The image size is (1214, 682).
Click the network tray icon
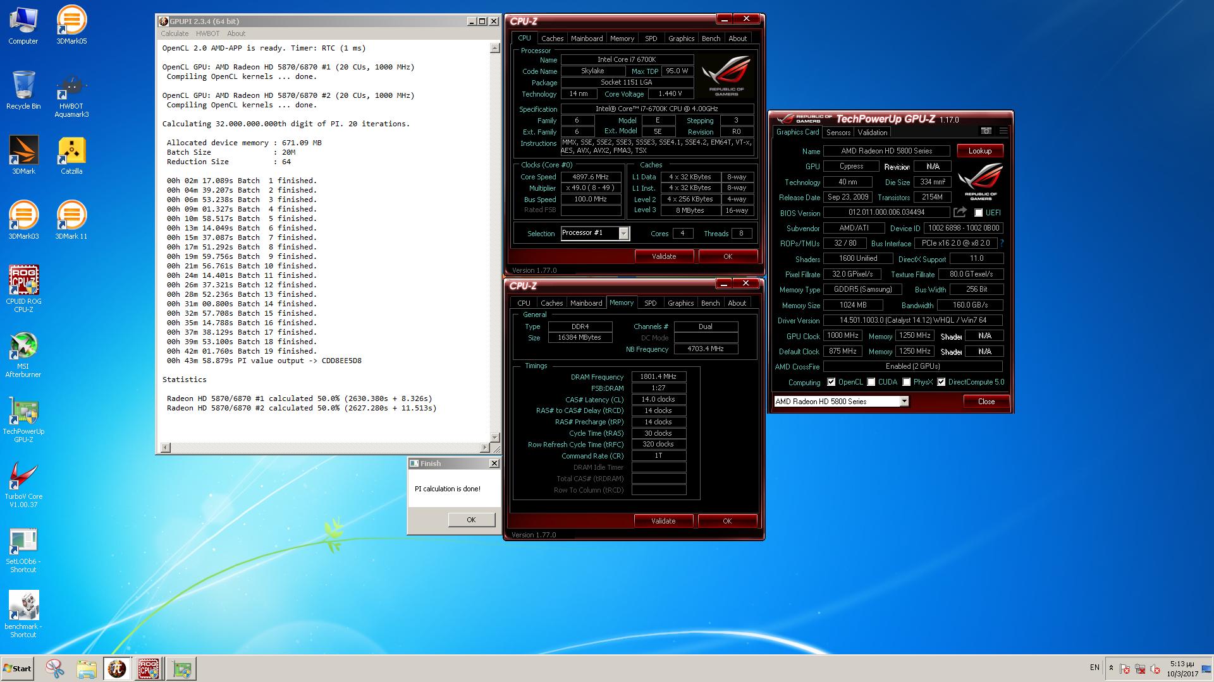tap(1139, 669)
